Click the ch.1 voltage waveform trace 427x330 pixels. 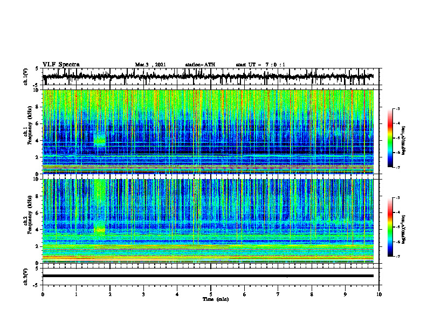point(208,77)
